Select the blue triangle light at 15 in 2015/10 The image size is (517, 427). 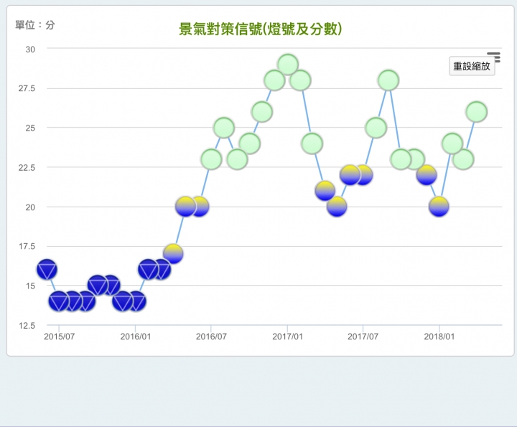tap(98, 286)
